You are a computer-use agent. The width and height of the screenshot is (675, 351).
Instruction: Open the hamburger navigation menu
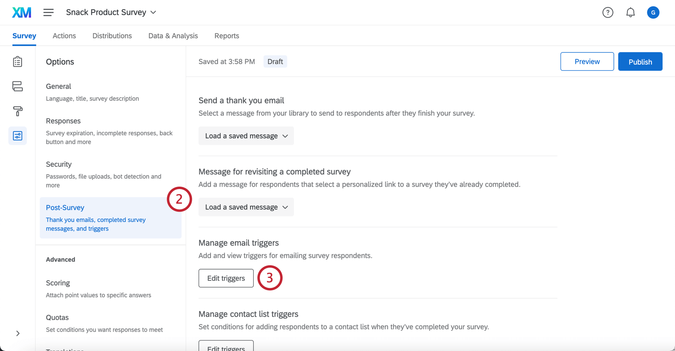(x=48, y=12)
